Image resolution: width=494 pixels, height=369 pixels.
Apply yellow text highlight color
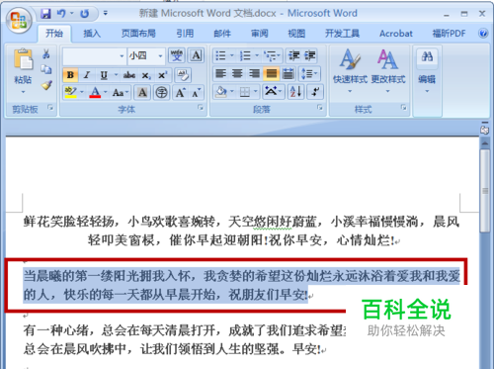pyautogui.click(x=70, y=92)
